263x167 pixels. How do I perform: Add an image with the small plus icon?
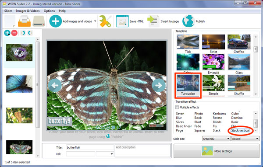point(7,33)
